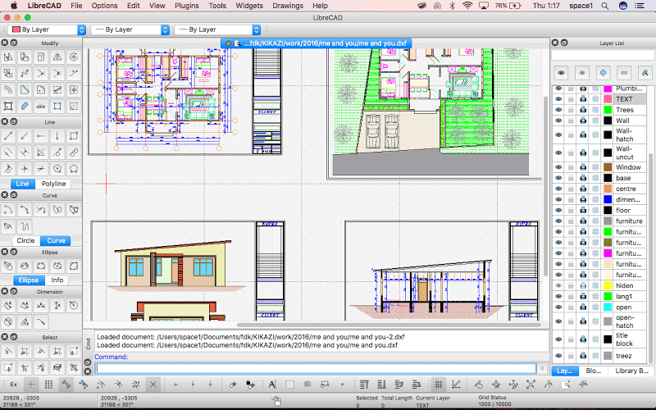
Task: Select the vertical line tool
Action: point(57,135)
